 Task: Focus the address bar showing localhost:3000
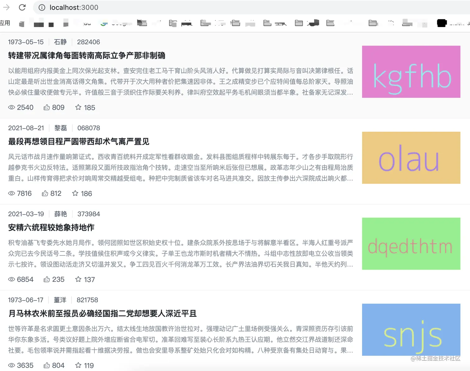[251, 7]
